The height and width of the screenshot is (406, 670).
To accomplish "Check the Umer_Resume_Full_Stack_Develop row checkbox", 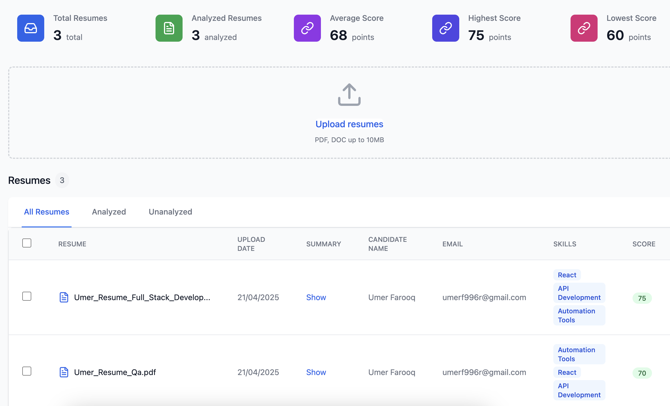I will point(27,296).
